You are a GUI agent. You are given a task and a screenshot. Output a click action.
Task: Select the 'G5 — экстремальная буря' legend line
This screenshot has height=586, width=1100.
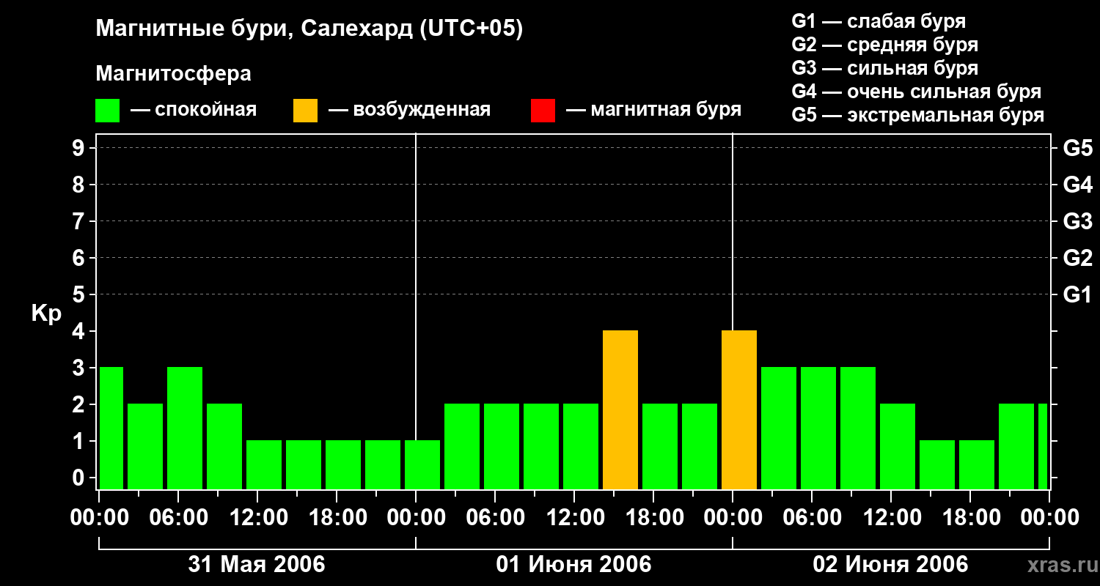(918, 115)
